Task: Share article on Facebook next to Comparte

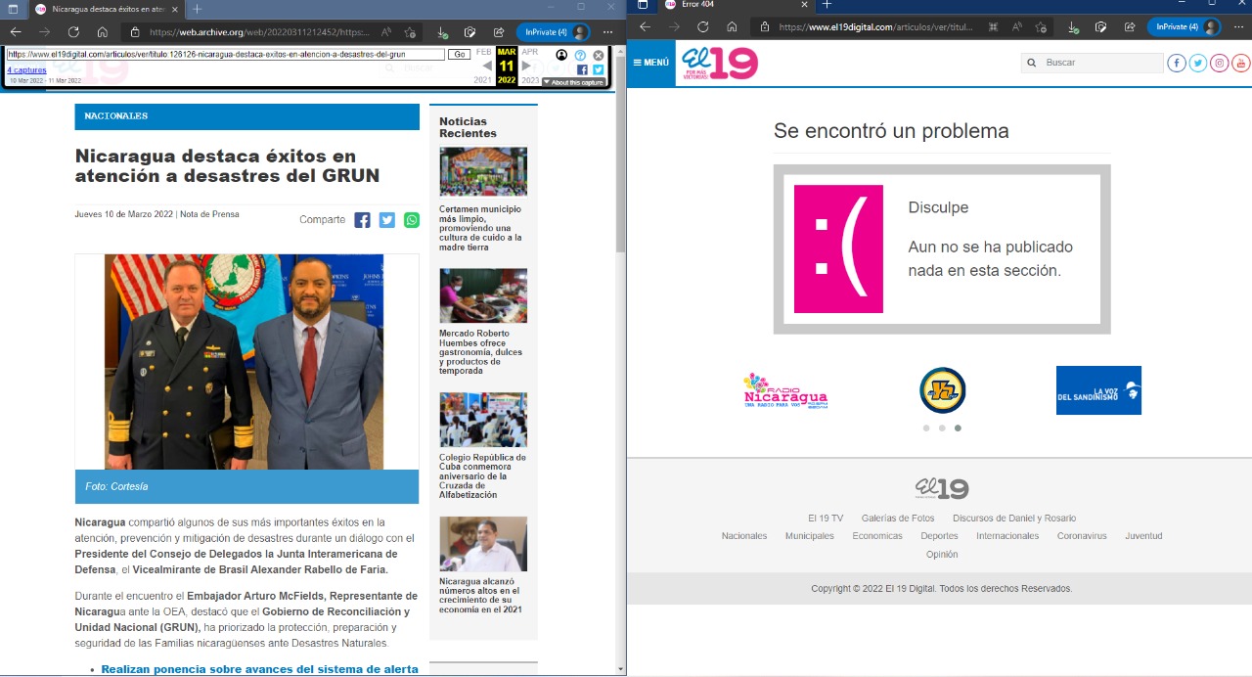Action: 362,220
